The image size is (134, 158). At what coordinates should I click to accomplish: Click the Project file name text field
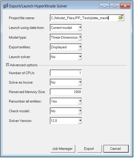tap(84, 18)
